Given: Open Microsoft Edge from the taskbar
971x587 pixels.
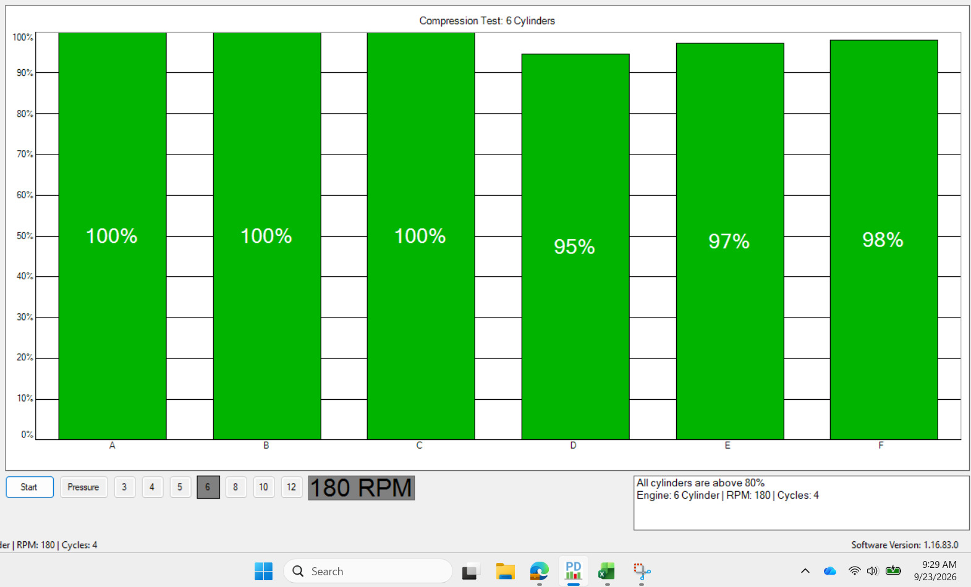Looking at the screenshot, I should click(539, 571).
